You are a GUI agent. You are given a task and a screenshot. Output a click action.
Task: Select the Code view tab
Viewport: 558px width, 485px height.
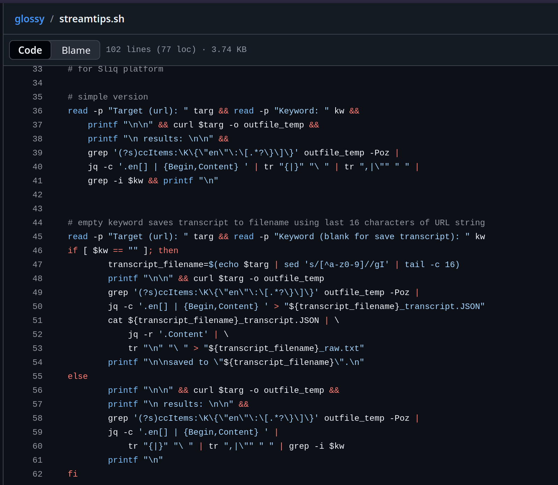(x=30, y=50)
